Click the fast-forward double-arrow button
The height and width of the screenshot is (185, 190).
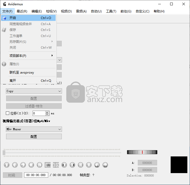39,165
